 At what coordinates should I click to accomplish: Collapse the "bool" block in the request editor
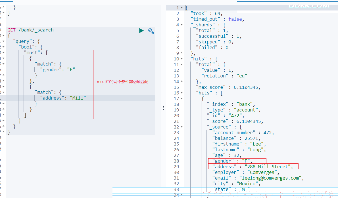coord(3,47)
